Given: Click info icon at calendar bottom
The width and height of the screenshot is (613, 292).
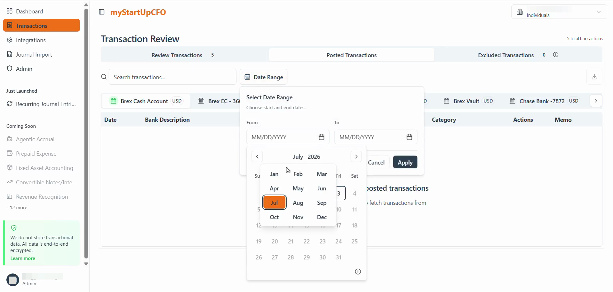Looking at the screenshot, I should [358, 272].
